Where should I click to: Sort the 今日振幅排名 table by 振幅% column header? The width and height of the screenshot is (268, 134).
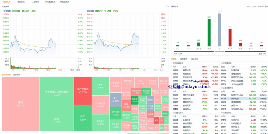coord(216,91)
